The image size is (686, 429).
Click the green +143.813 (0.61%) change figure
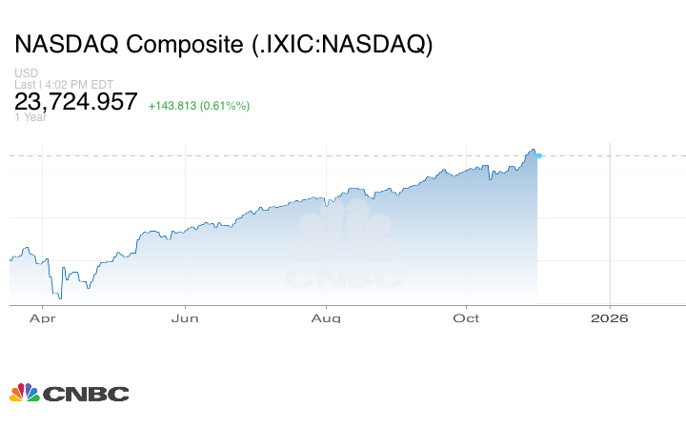(199, 106)
